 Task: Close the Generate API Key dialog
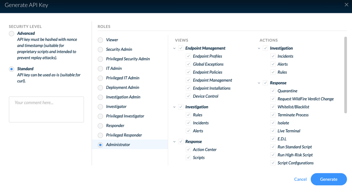346,5
